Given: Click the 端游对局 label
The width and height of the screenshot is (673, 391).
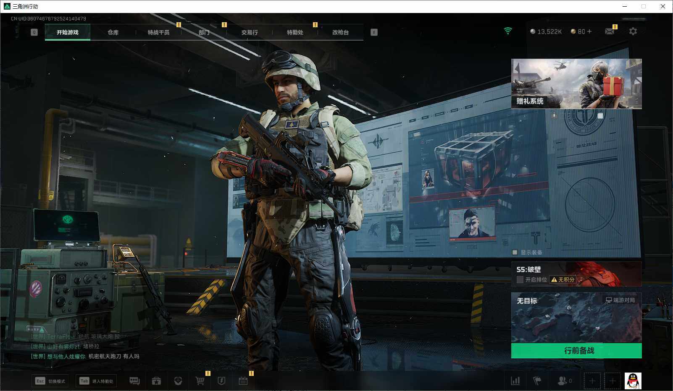Looking at the screenshot, I should 620,300.
